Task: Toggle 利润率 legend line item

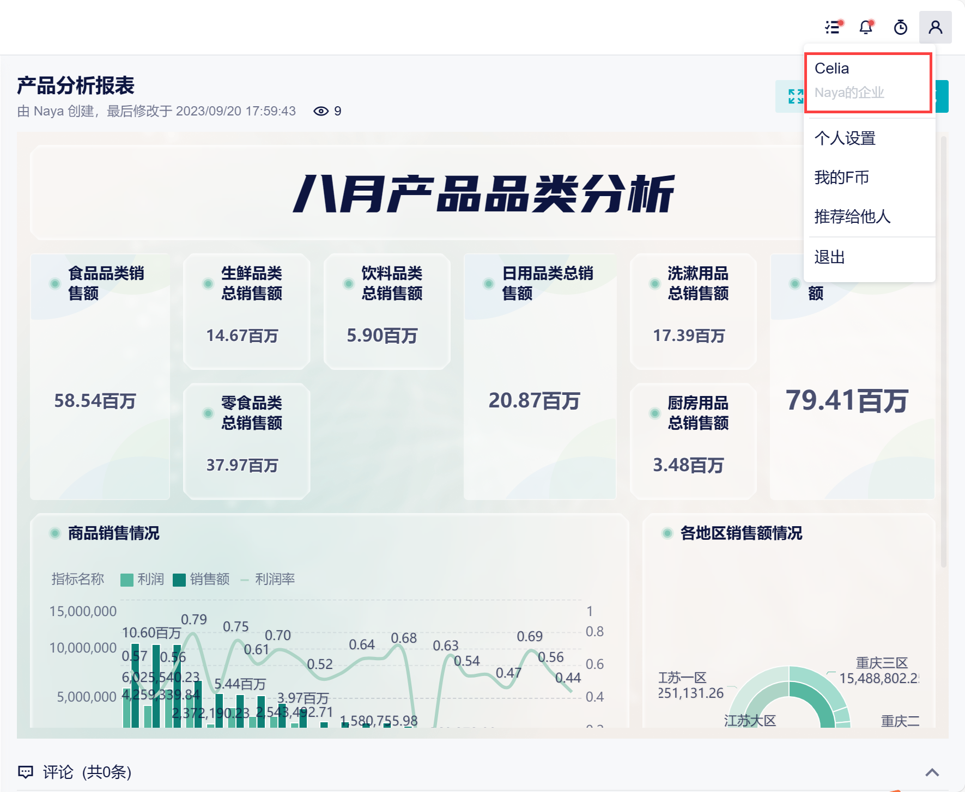Action: 268,579
